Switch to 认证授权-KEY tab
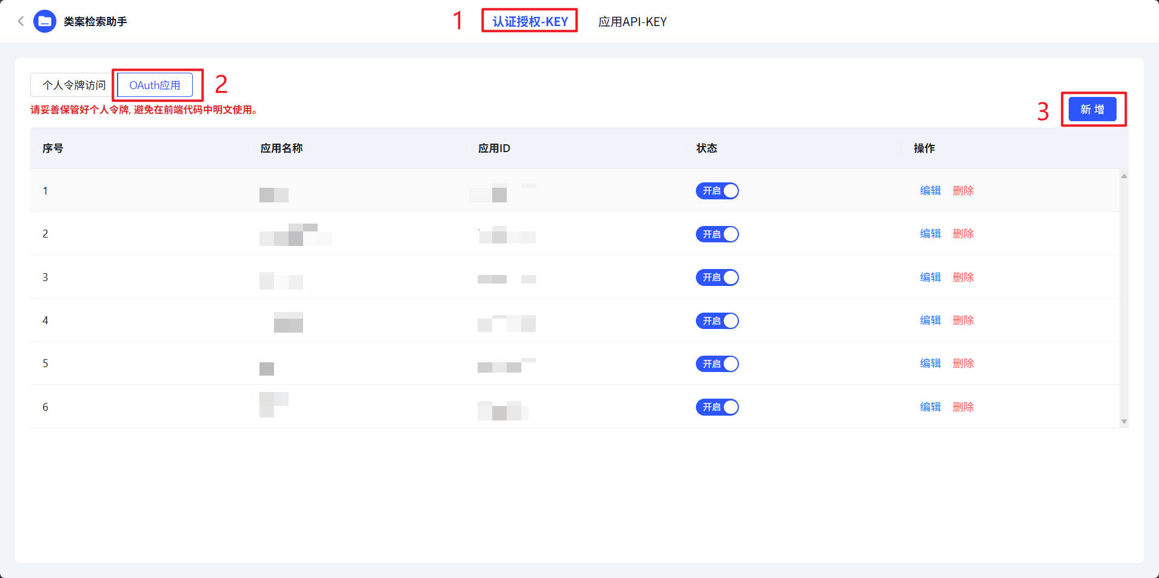1159x578 pixels. click(x=530, y=22)
